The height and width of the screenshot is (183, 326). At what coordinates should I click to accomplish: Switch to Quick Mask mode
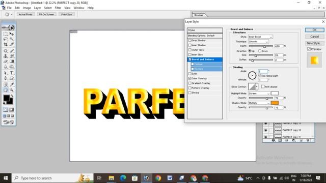(x=11, y=110)
